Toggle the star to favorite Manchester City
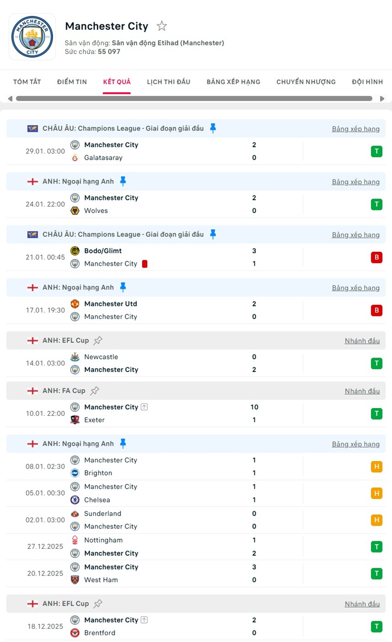 [162, 26]
